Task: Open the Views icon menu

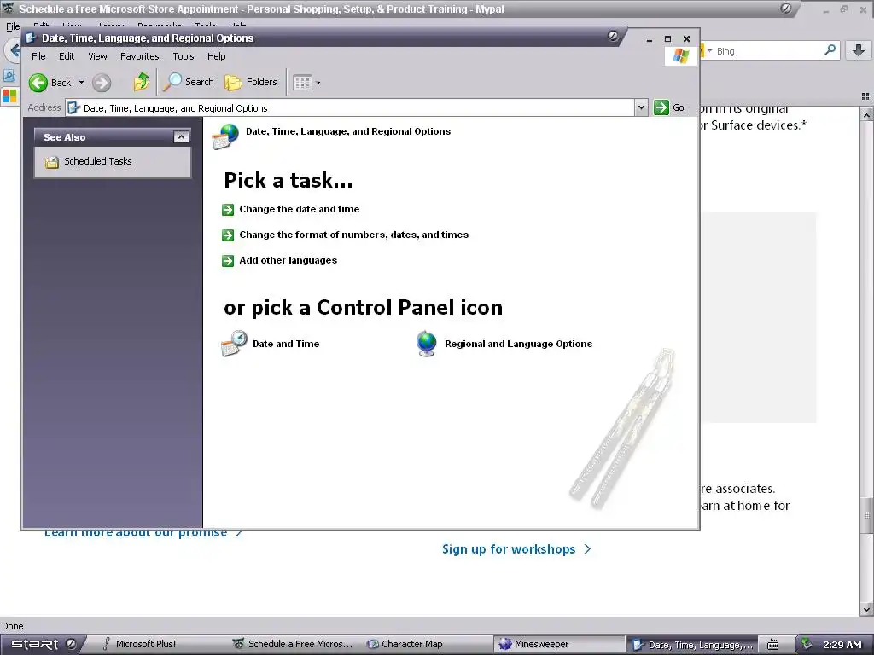Action: [306, 83]
